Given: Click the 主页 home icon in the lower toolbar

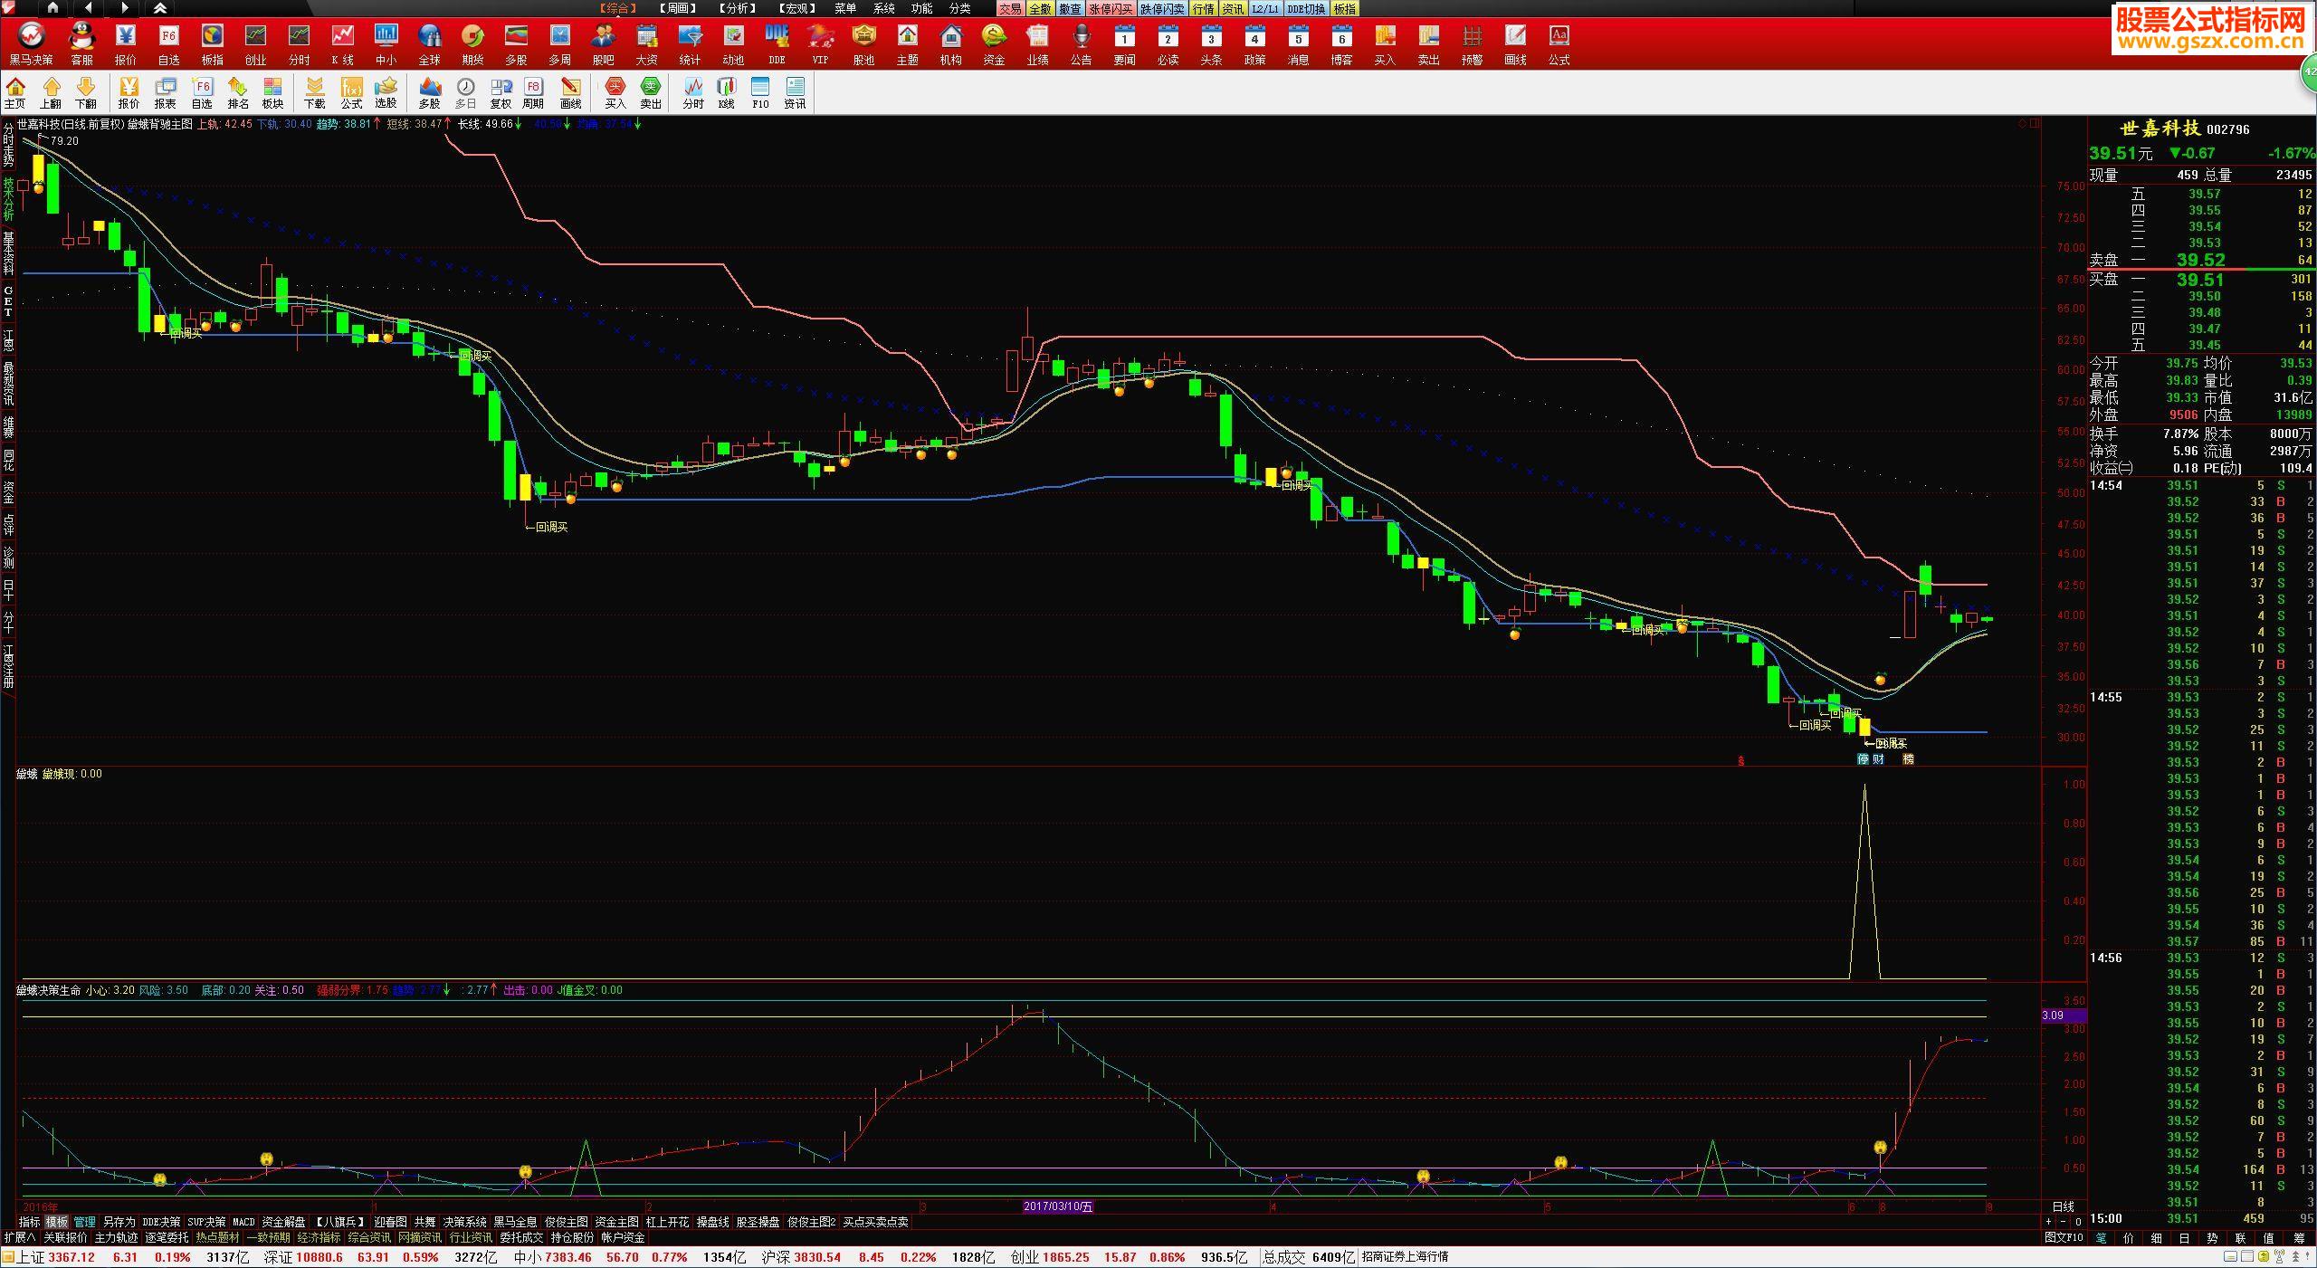Looking at the screenshot, I should pos(15,92).
